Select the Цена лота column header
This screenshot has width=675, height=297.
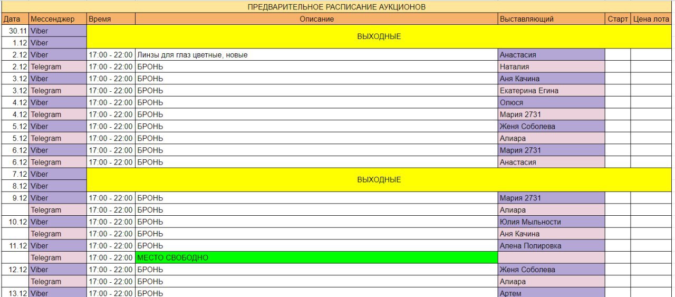pos(651,19)
